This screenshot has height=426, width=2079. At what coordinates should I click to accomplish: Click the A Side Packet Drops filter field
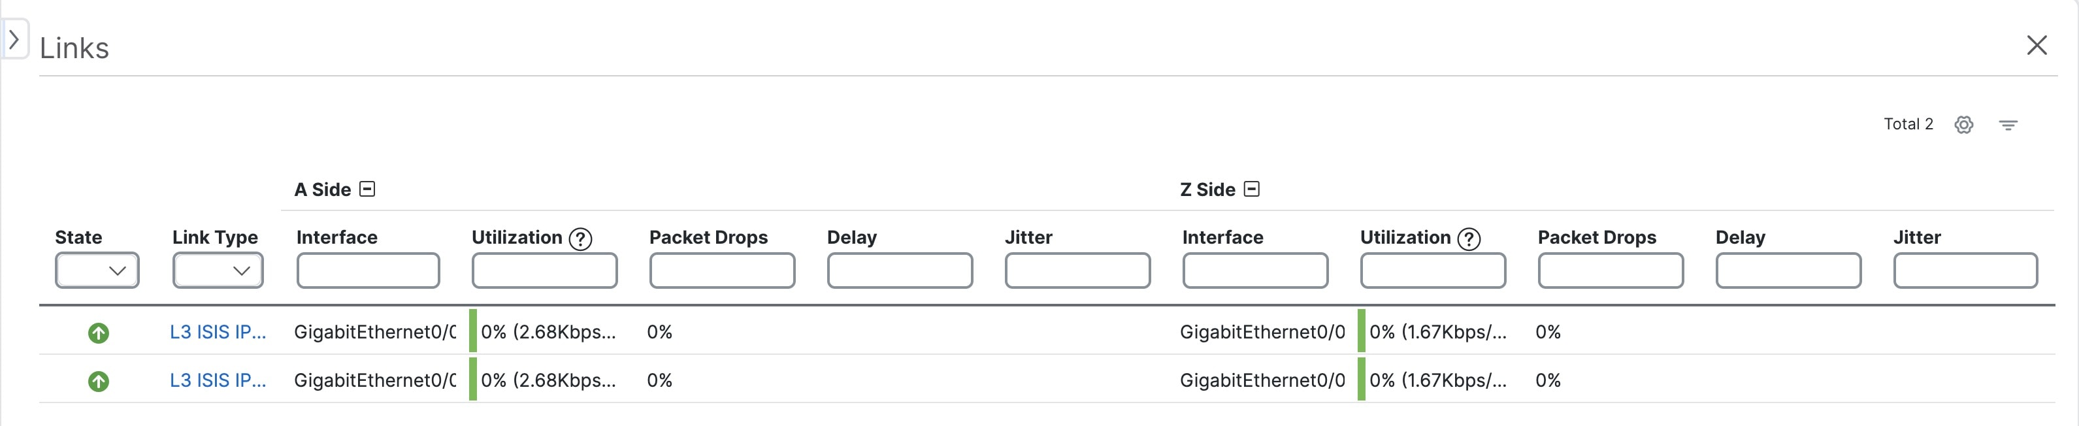coord(721,270)
